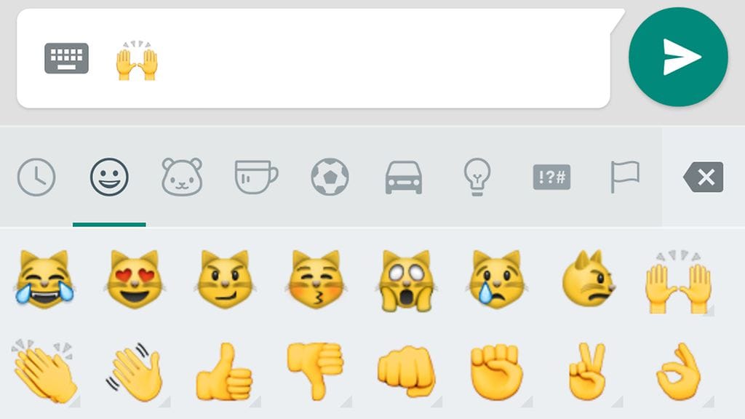Viewport: 745px width, 419px height.
Task: Tap the backspace delete key
Action: pyautogui.click(x=704, y=177)
